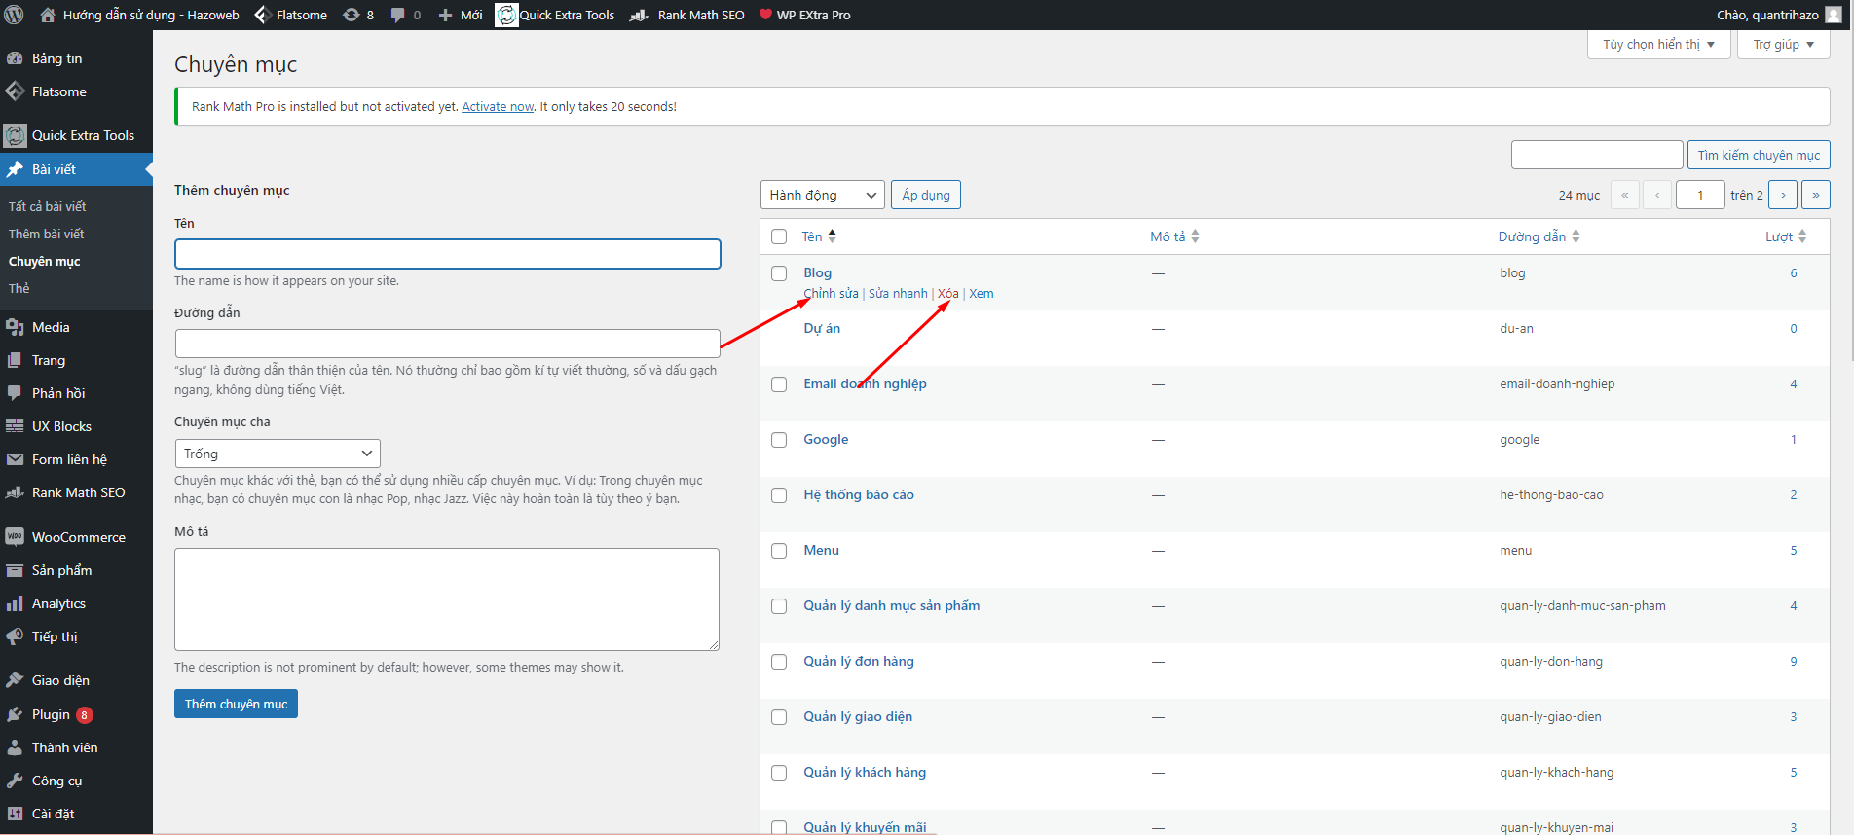Click the WordPress logo icon in admin bar
This screenshot has height=835, width=1854.
[15, 15]
